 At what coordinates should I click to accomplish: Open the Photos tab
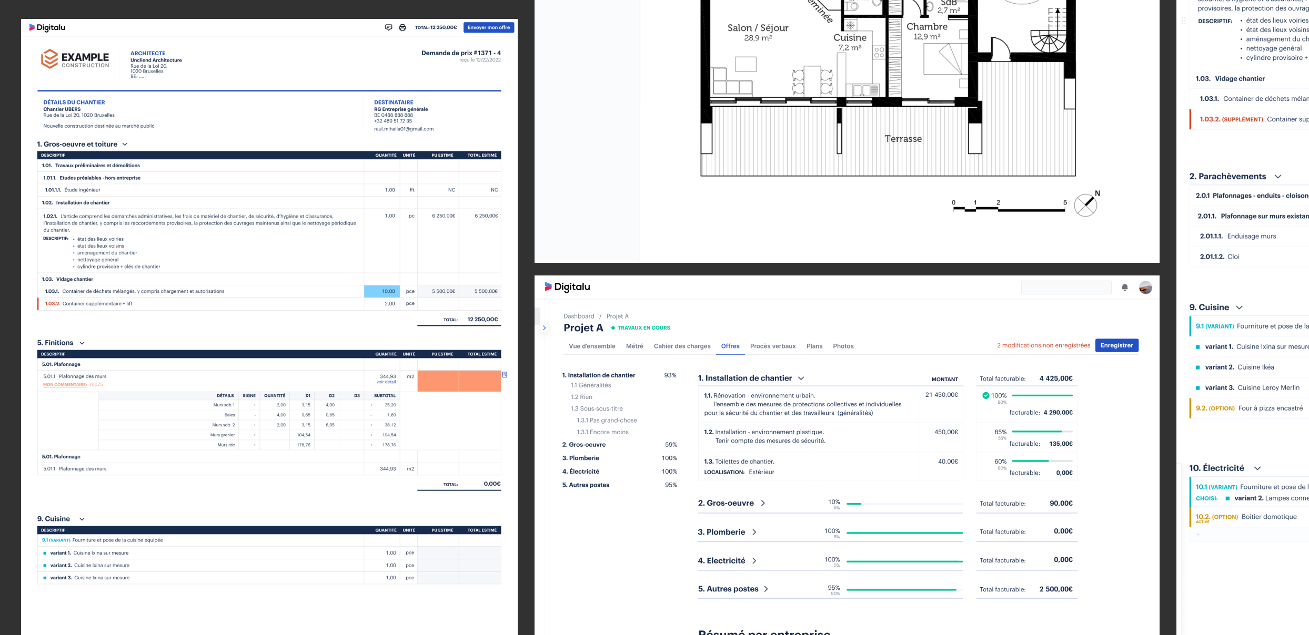843,346
